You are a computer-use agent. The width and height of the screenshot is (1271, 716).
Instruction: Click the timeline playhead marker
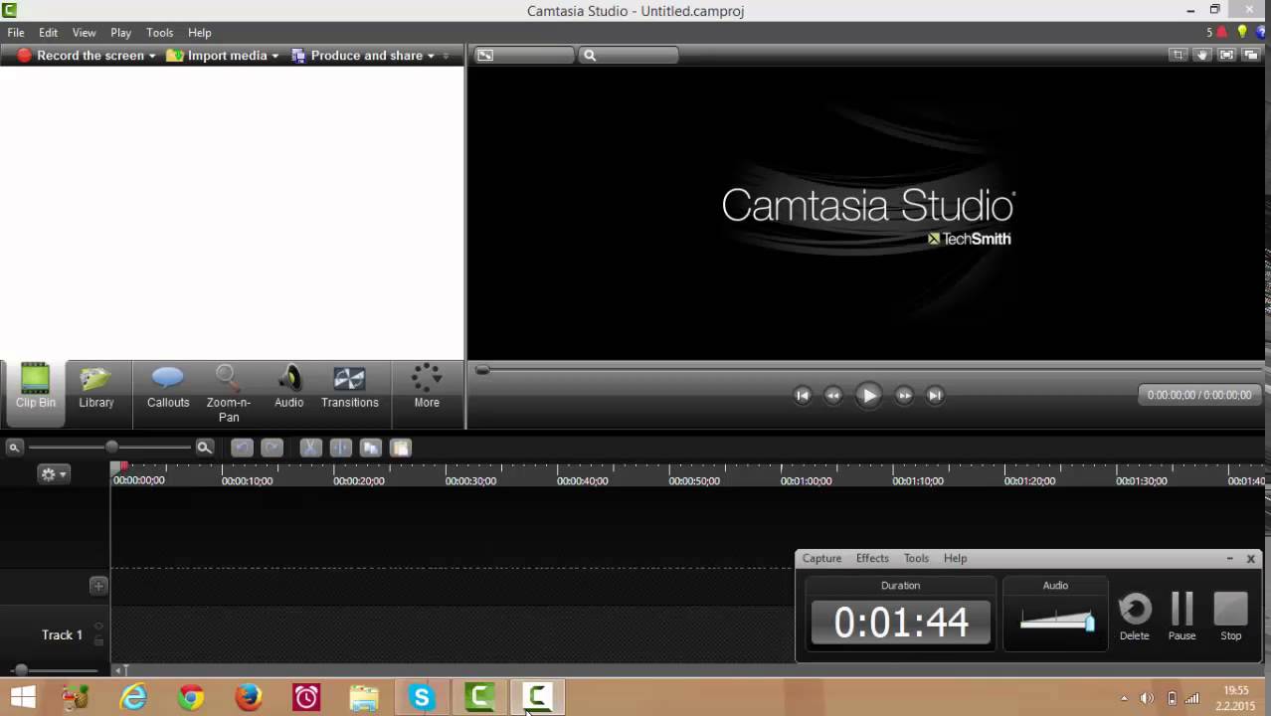click(119, 466)
